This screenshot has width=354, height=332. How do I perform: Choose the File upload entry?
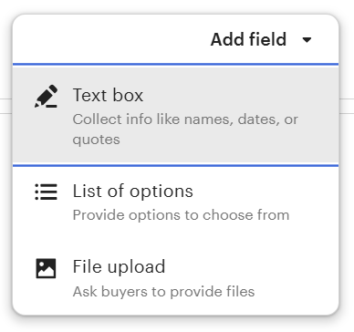[x=175, y=278]
